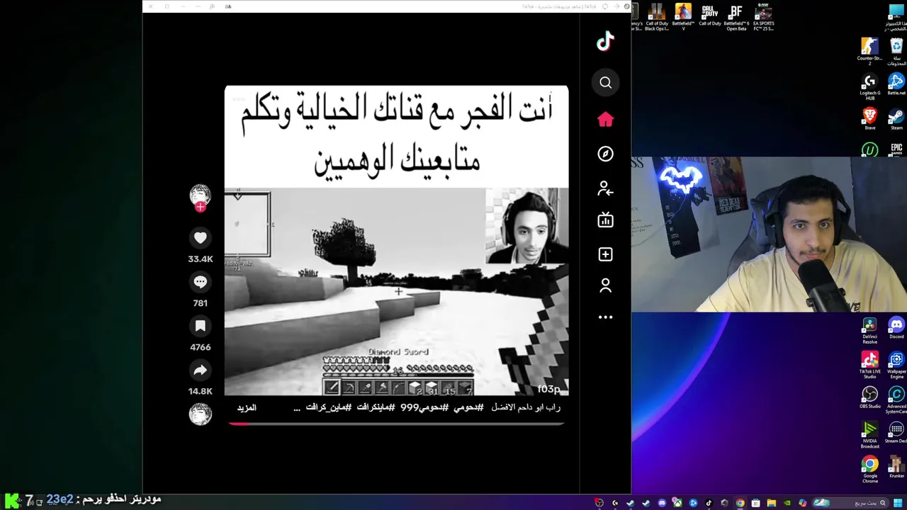907x510 pixels.
Task: Open the sound disc avatar below share
Action: [201, 414]
